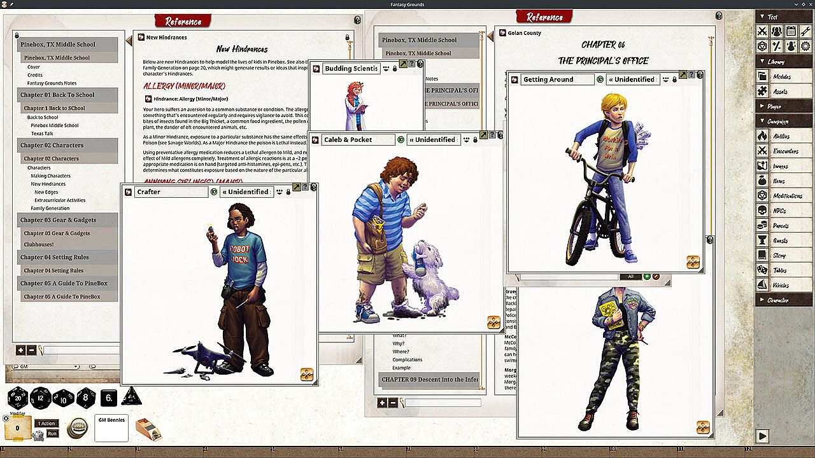This screenshot has width=815, height=458.
Task: Open the card dealing shoe
Action: tap(148, 429)
